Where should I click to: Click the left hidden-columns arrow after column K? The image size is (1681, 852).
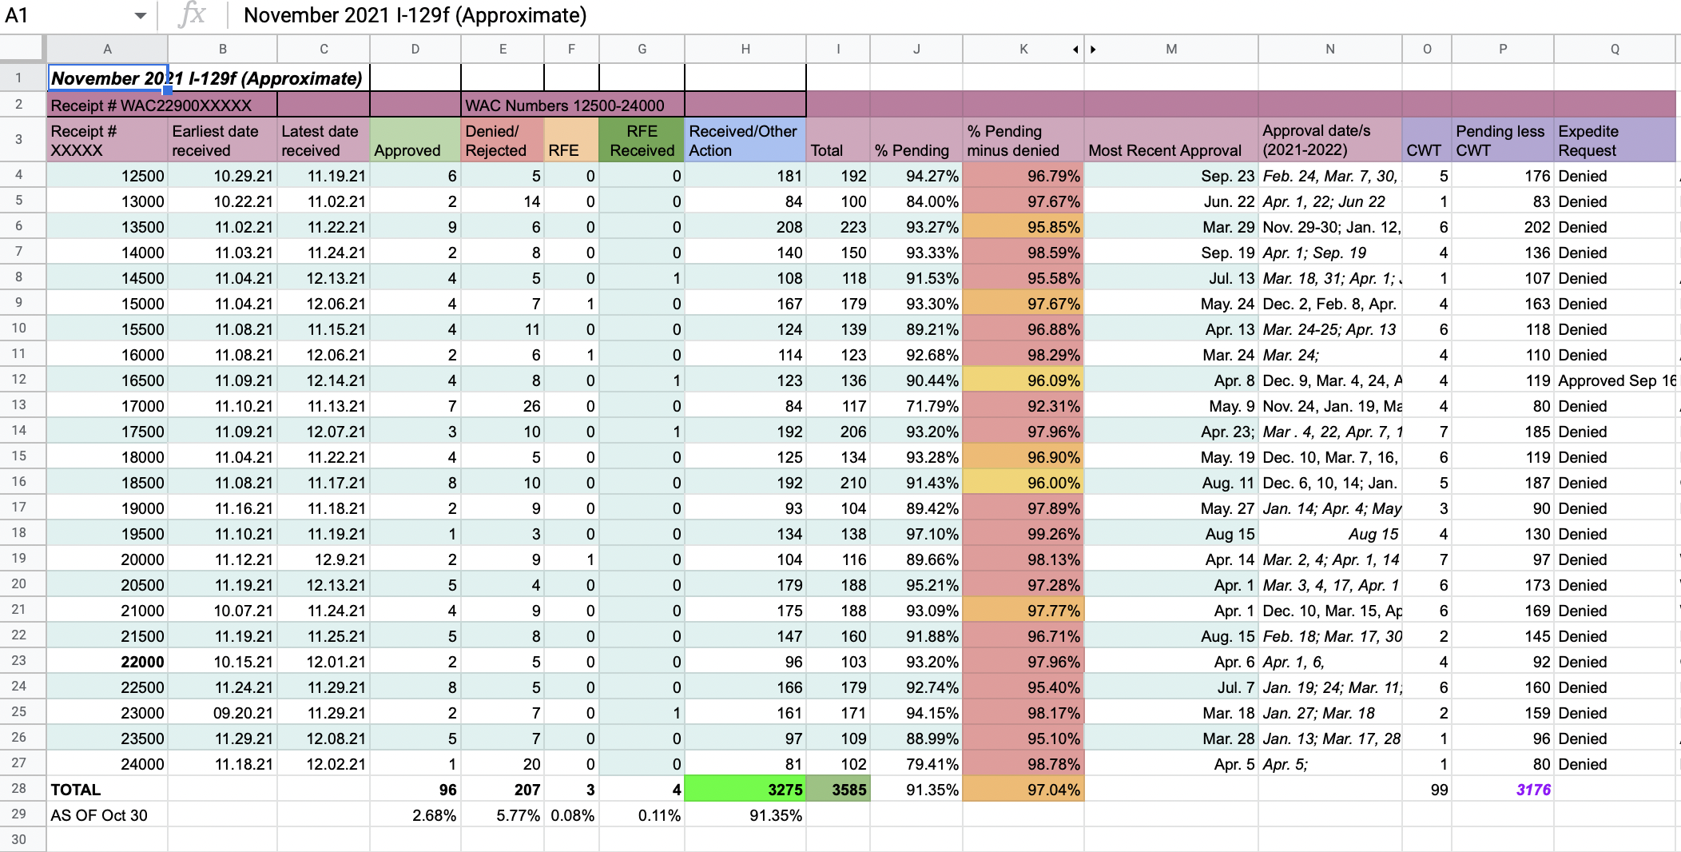[x=1075, y=50]
